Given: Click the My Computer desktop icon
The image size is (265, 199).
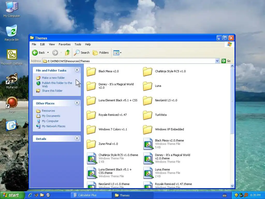Looking at the screenshot, I should (12, 9).
